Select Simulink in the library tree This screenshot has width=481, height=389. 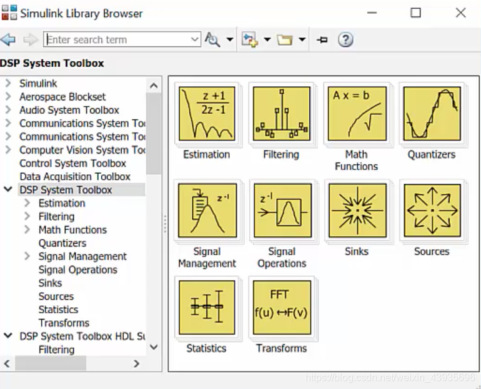click(38, 84)
